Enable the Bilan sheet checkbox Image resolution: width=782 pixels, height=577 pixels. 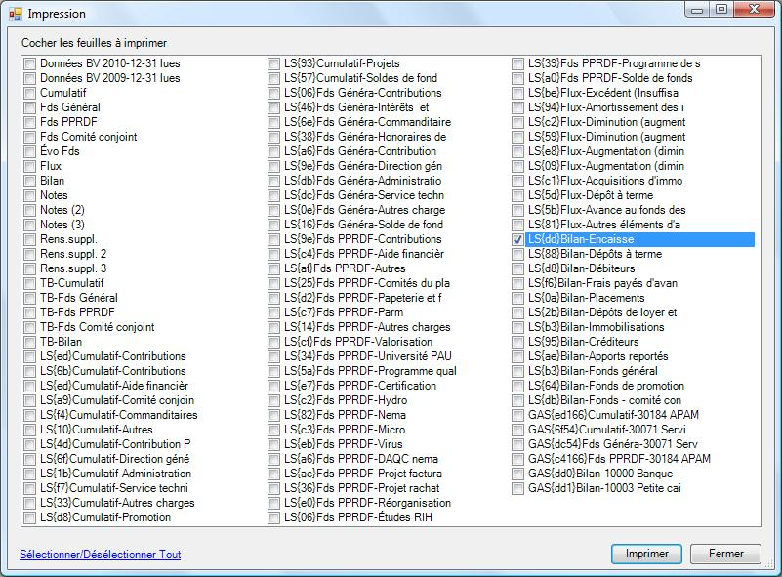[30, 181]
